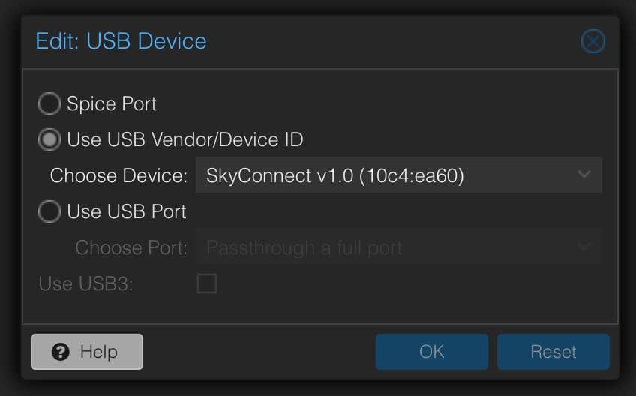Toggle the Use USB3 checkbox
Screen dimensions: 636x396
click(207, 283)
